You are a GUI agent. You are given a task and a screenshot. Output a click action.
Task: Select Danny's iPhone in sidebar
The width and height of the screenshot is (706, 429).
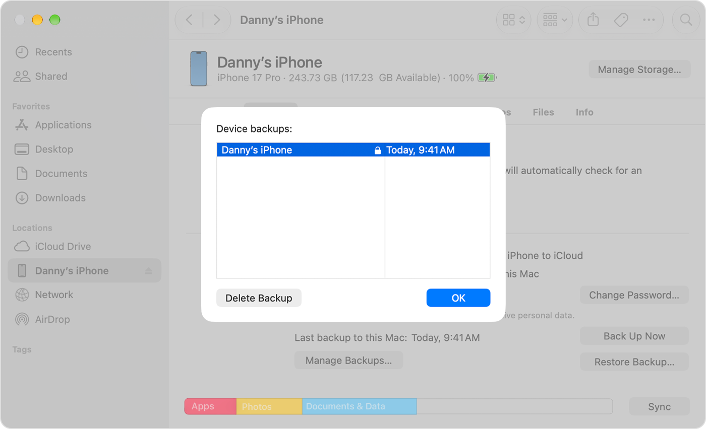[x=84, y=270]
